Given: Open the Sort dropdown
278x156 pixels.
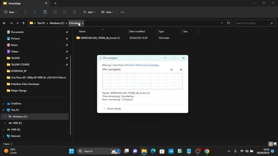Looking at the screenshot, I should point(89,12).
